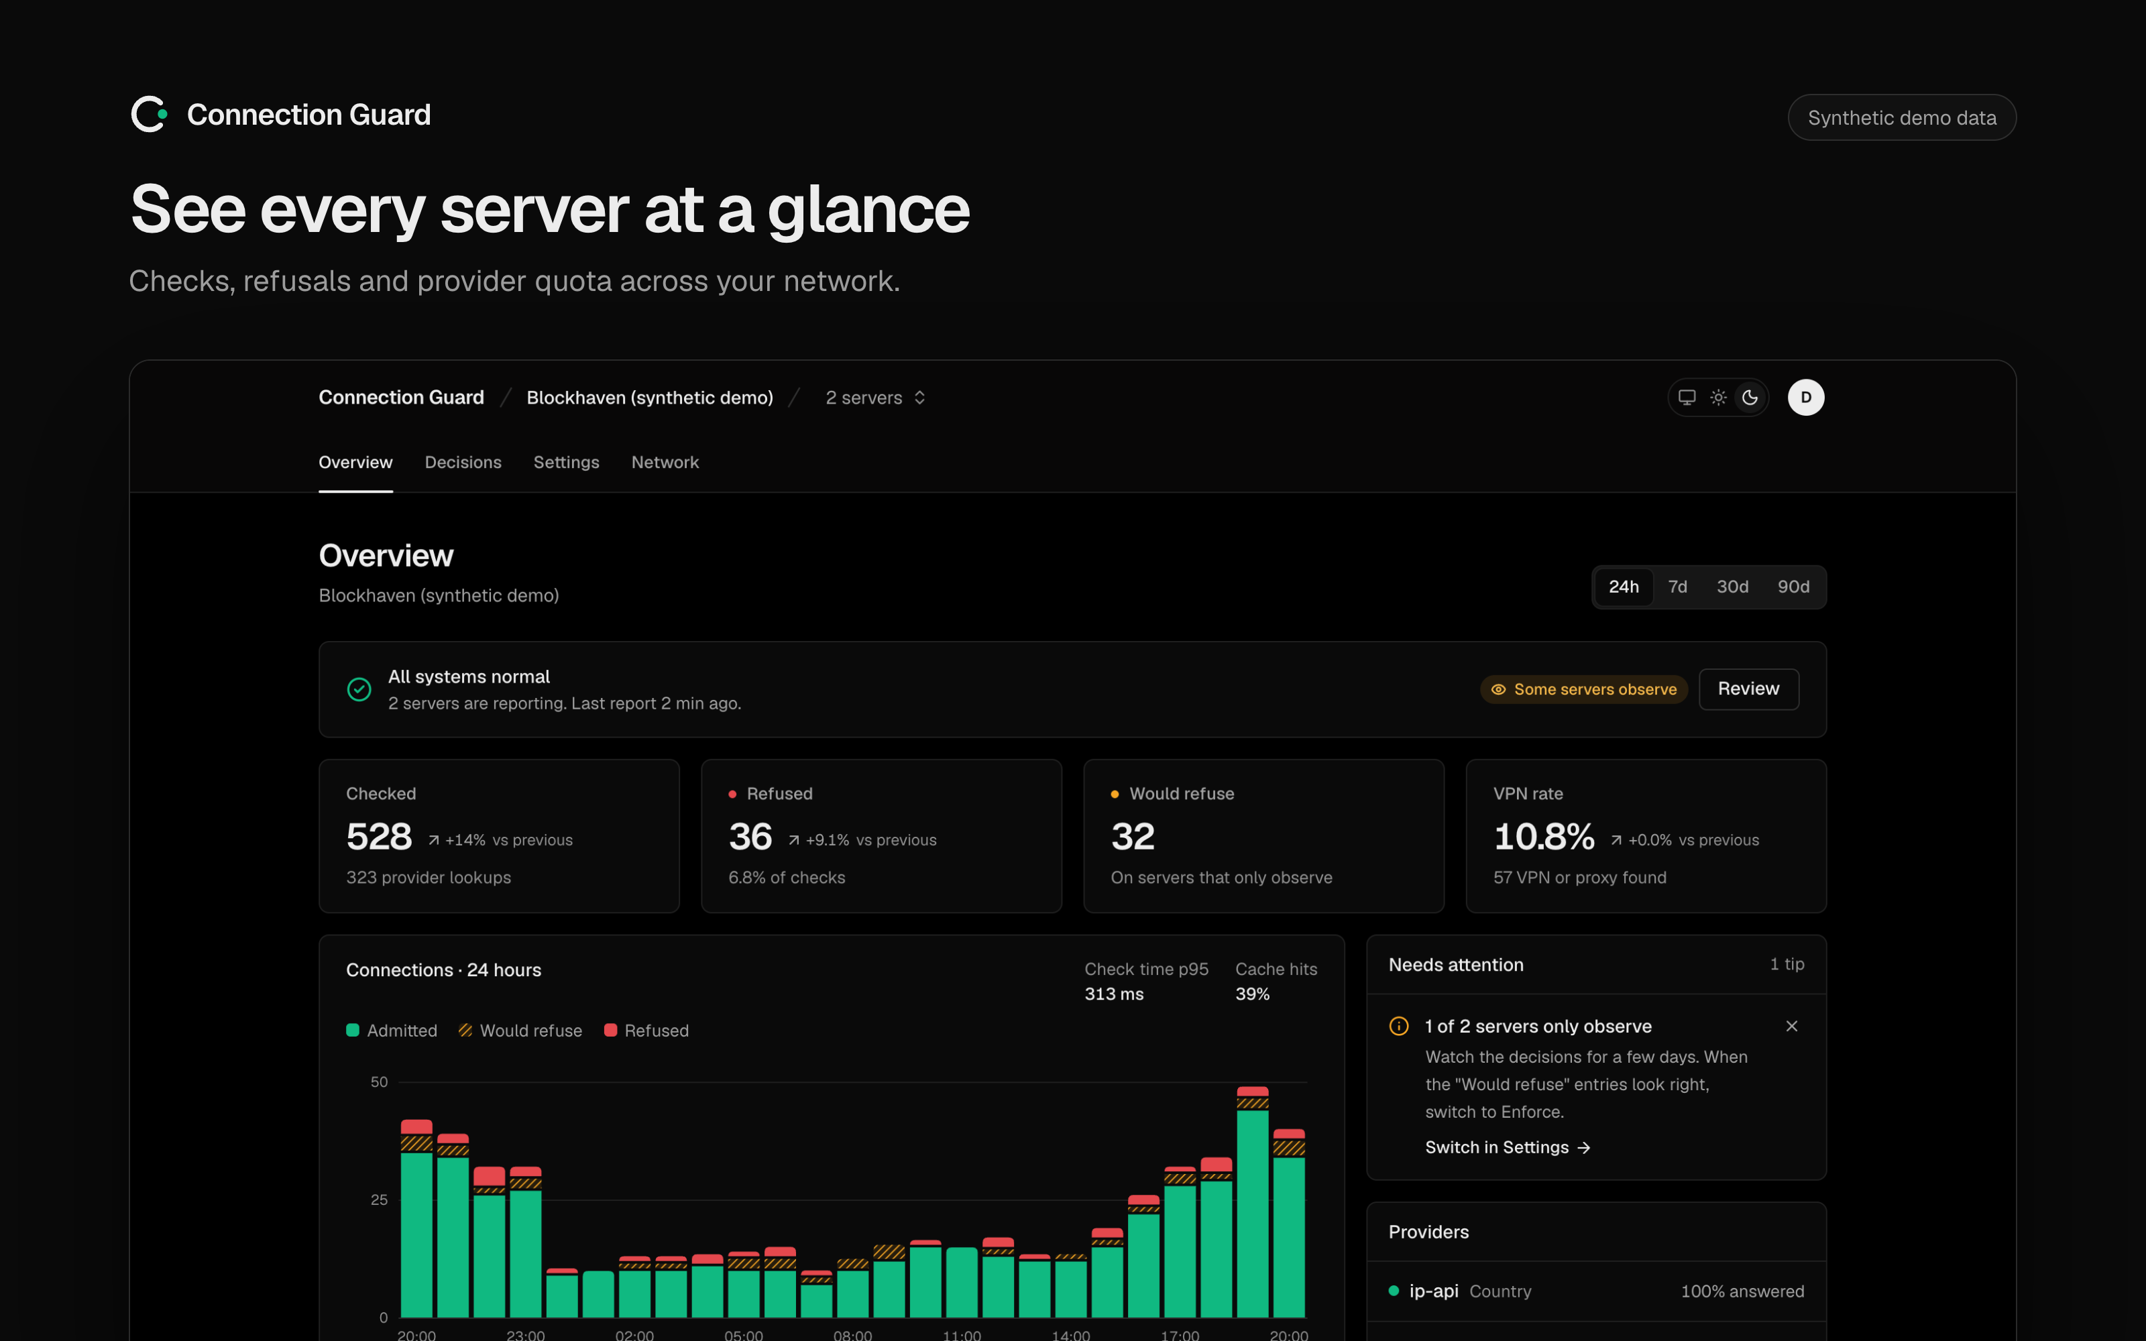2146x1341 pixels.
Task: Toggle Refused series in chart legend
Action: (646, 1031)
